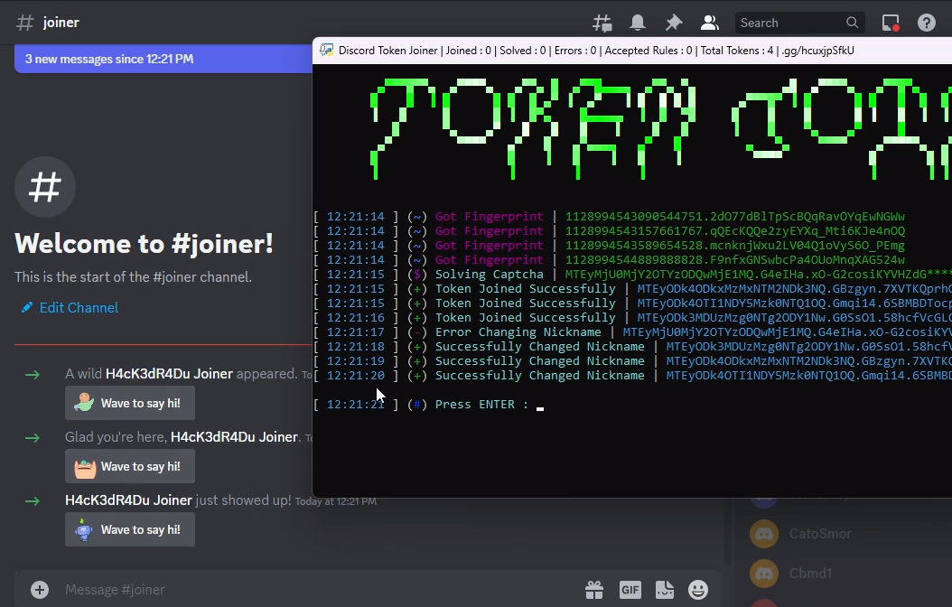Open the pinned messages pin icon
This screenshot has height=607, width=952.
click(x=673, y=22)
